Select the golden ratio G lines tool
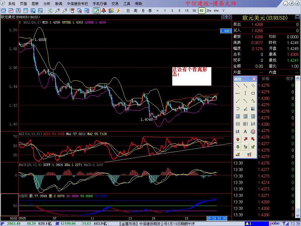 coord(238,116)
